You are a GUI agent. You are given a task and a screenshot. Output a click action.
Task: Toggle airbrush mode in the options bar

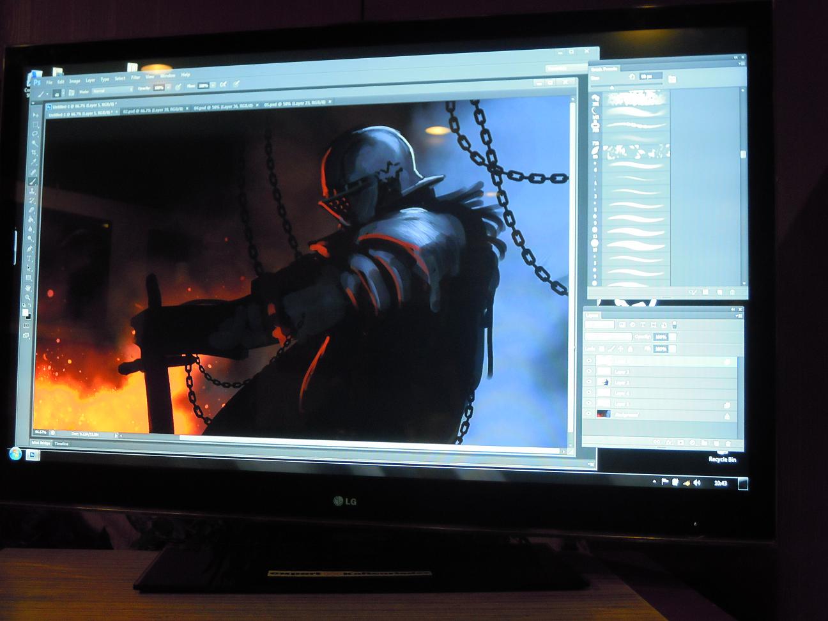click(x=223, y=84)
